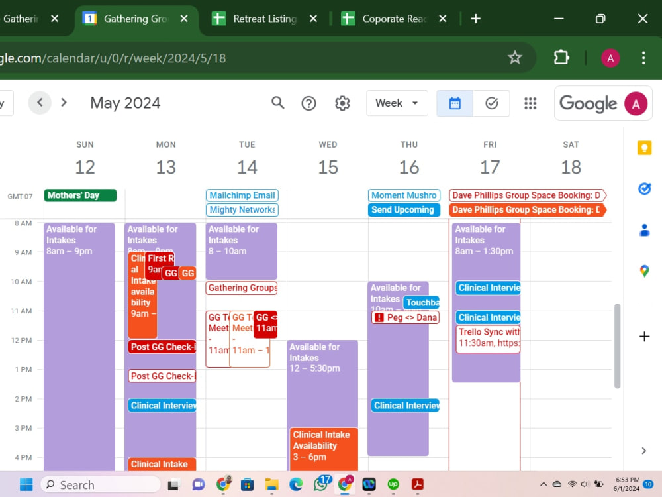The image size is (662, 497).
Task: Open Touchba event on Thursday
Action: click(x=421, y=302)
